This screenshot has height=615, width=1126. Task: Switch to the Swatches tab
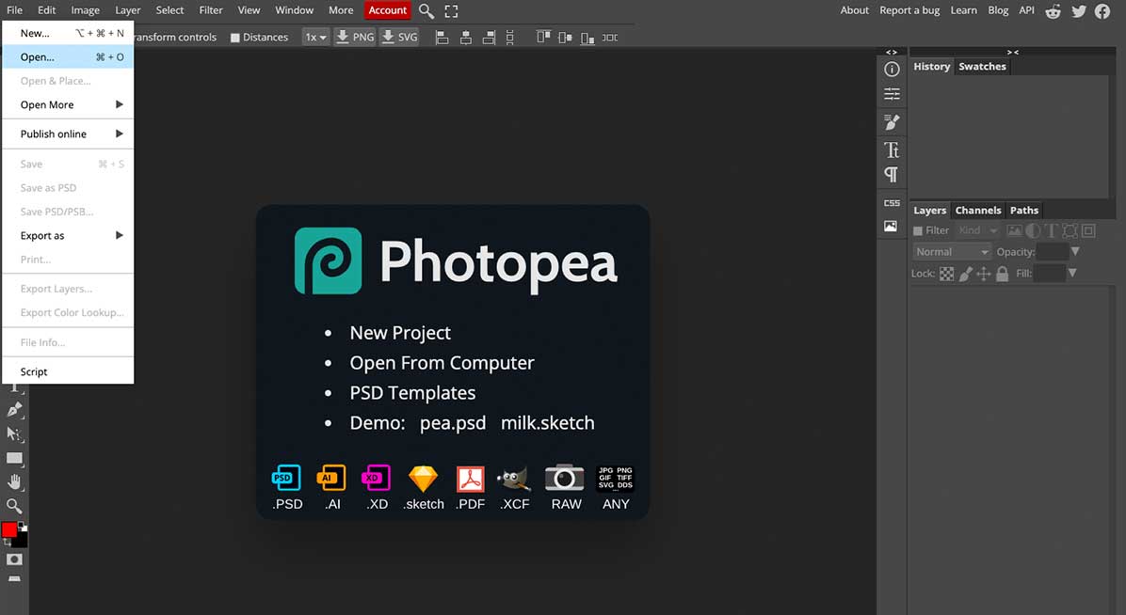click(982, 66)
